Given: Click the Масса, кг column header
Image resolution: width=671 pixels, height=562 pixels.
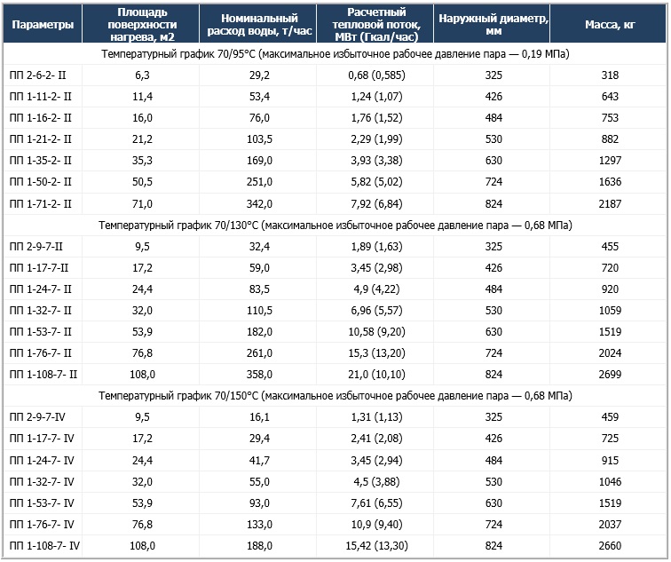Looking at the screenshot, I should 610,24.
